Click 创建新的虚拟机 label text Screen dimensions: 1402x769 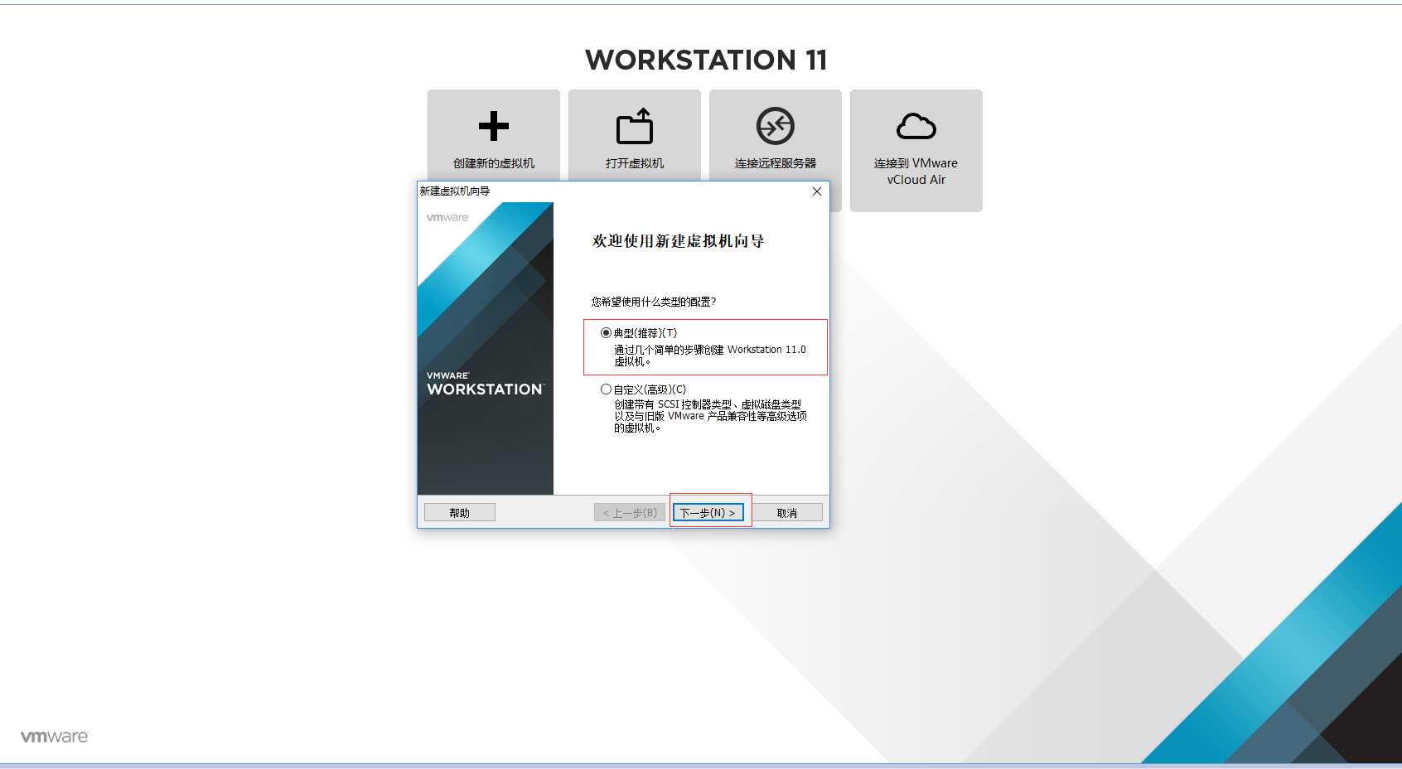[x=494, y=163]
